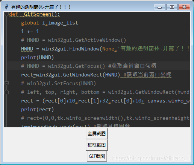This screenshot has width=194, height=165.
Task: Maximize the 有趣的透明窗体 window
Action: coord(172,7)
